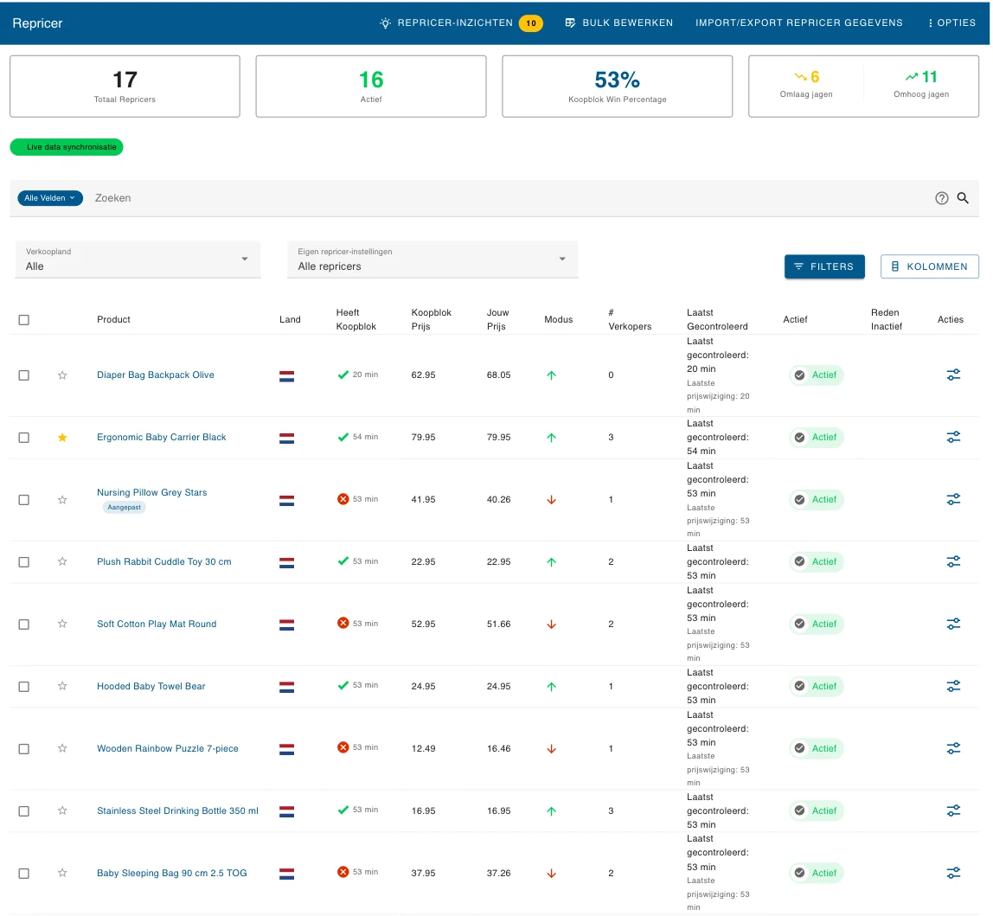Open settings for Stainless Steel Drinking Bottle
Screen dimensions: 993x916
(953, 810)
